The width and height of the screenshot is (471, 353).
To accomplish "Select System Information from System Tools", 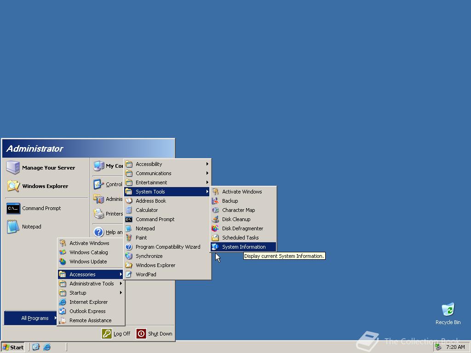I will (243, 247).
